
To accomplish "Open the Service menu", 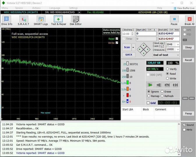I will 19,8.
